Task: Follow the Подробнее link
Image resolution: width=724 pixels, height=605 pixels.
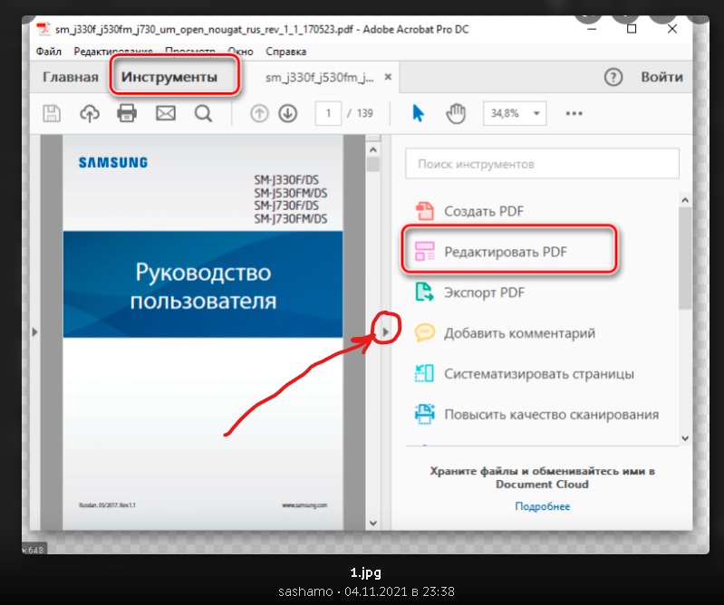Action: [x=543, y=506]
